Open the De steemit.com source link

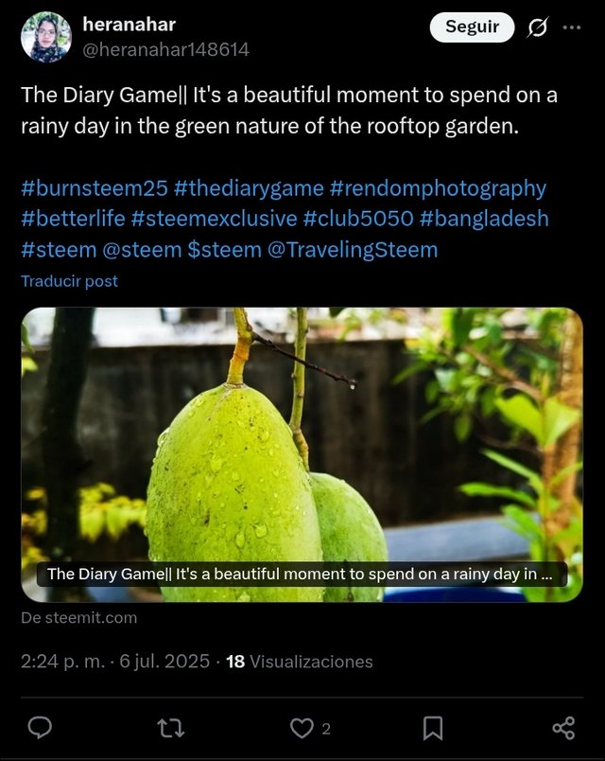click(x=79, y=618)
